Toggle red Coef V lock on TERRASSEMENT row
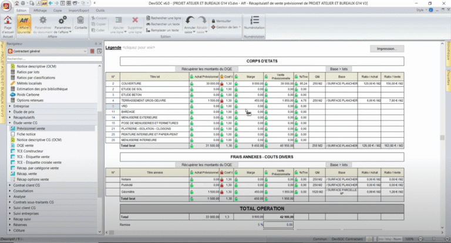 (x=221, y=100)
